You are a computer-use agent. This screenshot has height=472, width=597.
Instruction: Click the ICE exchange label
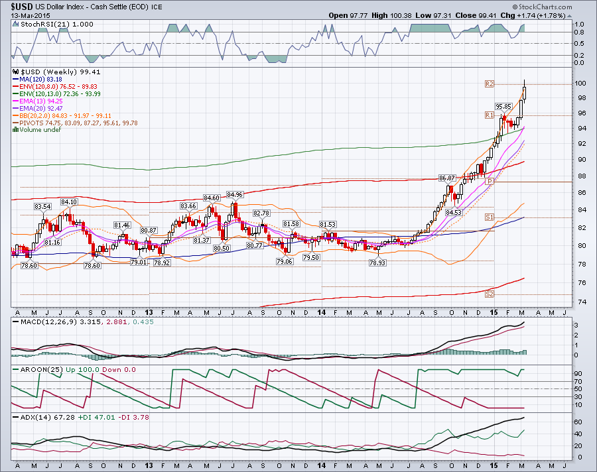(157, 6)
